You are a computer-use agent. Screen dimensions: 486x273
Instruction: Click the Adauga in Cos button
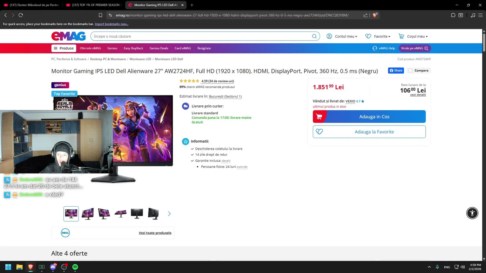[369, 116]
